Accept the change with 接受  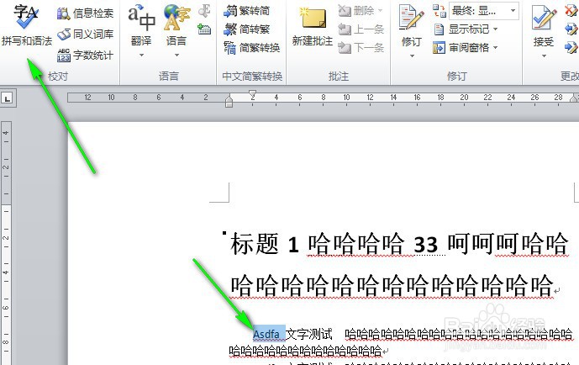pyautogui.click(x=544, y=26)
